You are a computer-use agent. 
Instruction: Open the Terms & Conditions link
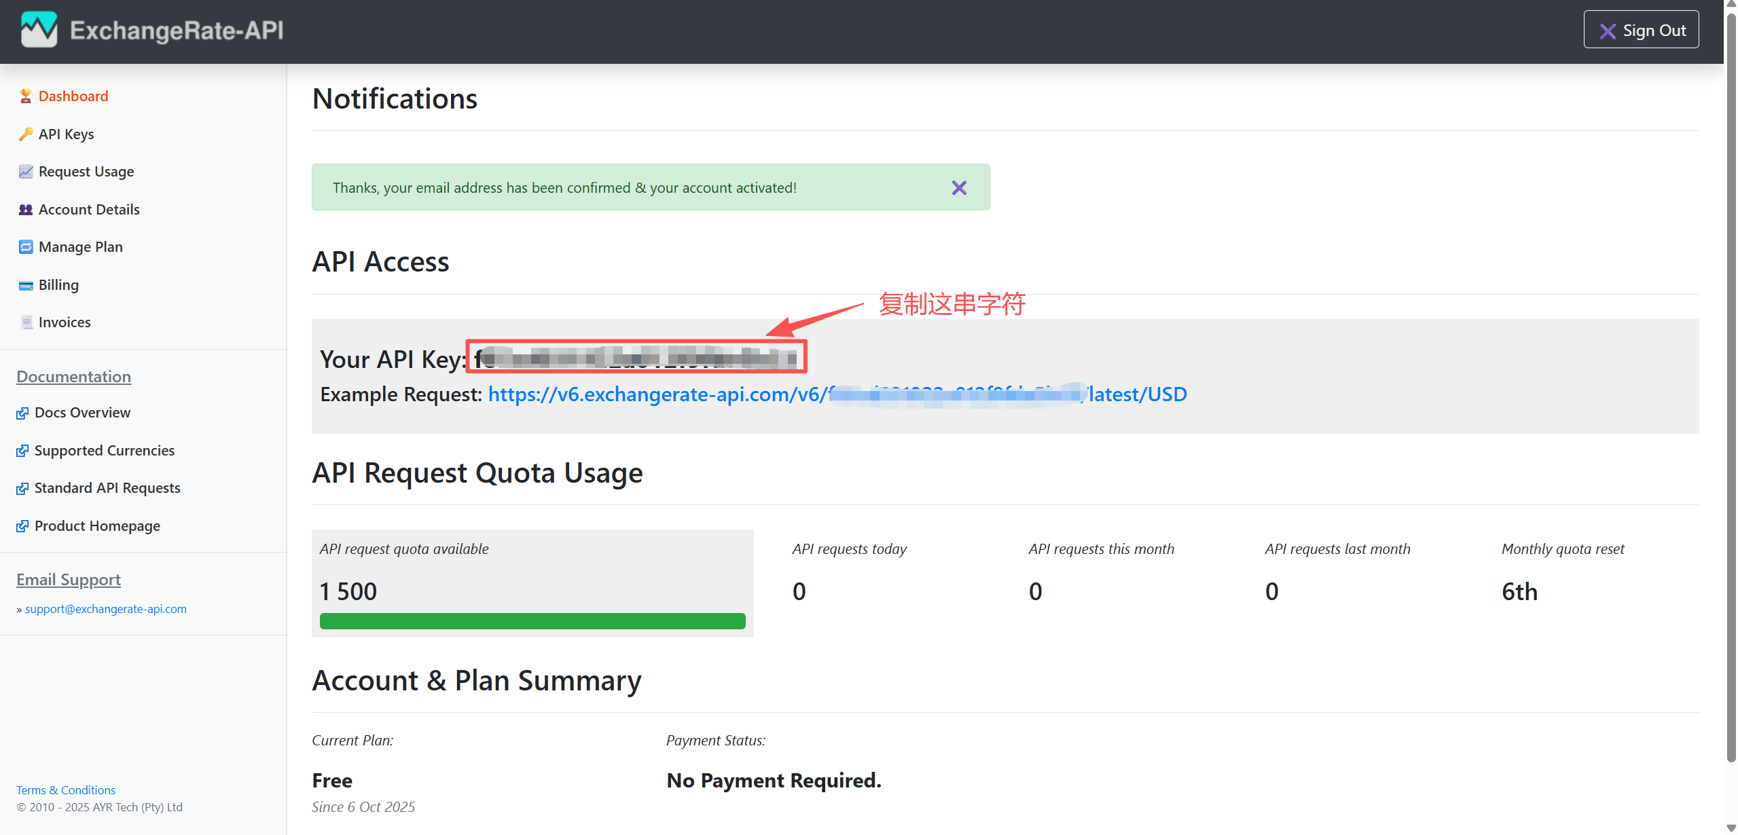tap(66, 790)
